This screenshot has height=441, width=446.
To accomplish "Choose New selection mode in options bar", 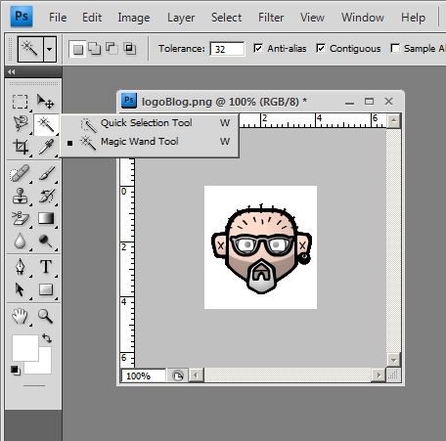I will click(x=77, y=49).
